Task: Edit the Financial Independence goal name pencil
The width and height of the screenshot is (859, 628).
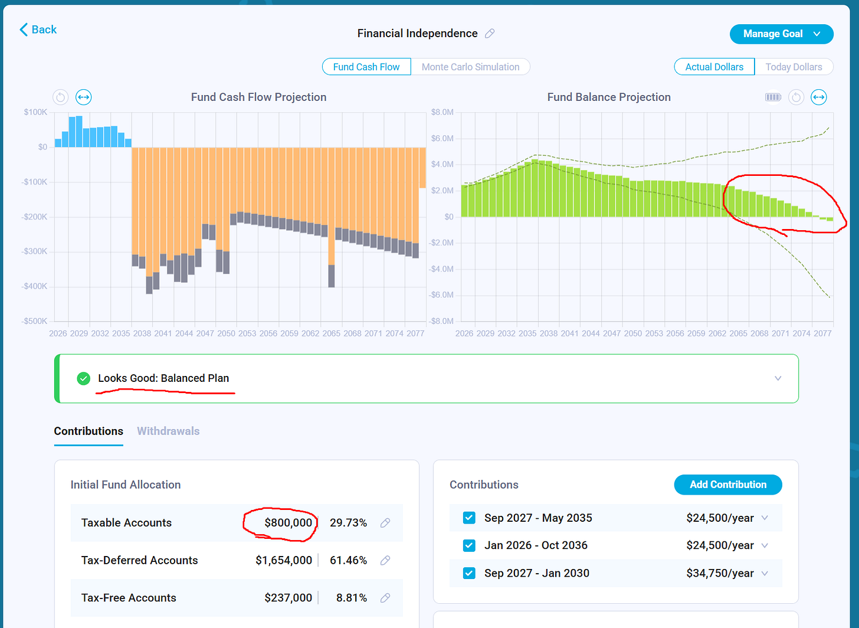Action: tap(490, 34)
